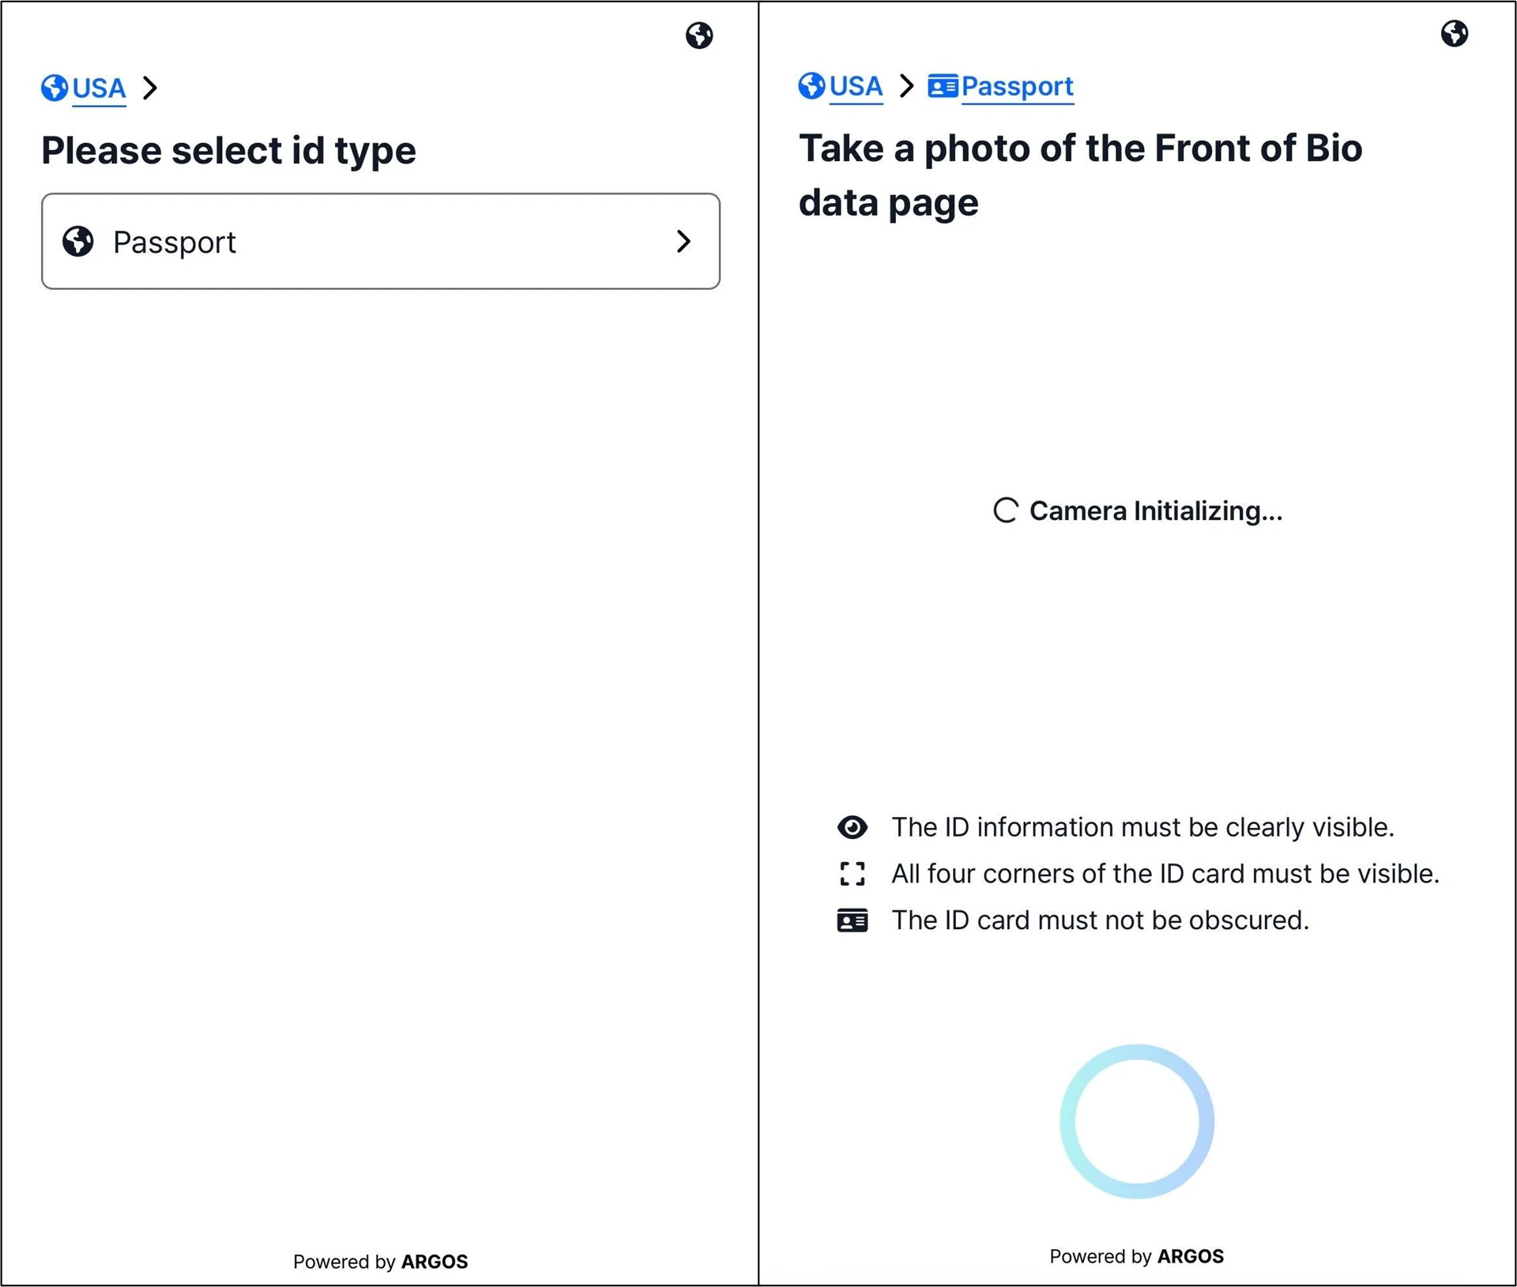Click the Camera Initializing spinner
Viewport: 1517px width, 1287px height.
1005,510
